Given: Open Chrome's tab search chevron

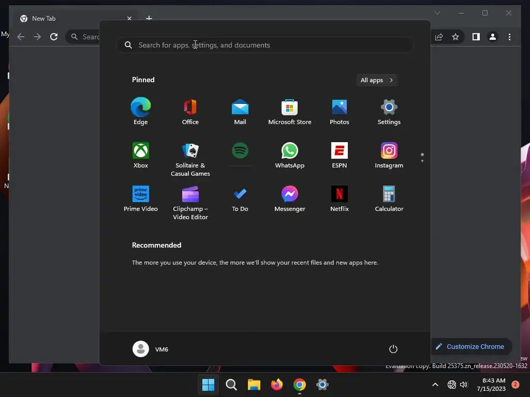Looking at the screenshot, I should pos(437,13).
